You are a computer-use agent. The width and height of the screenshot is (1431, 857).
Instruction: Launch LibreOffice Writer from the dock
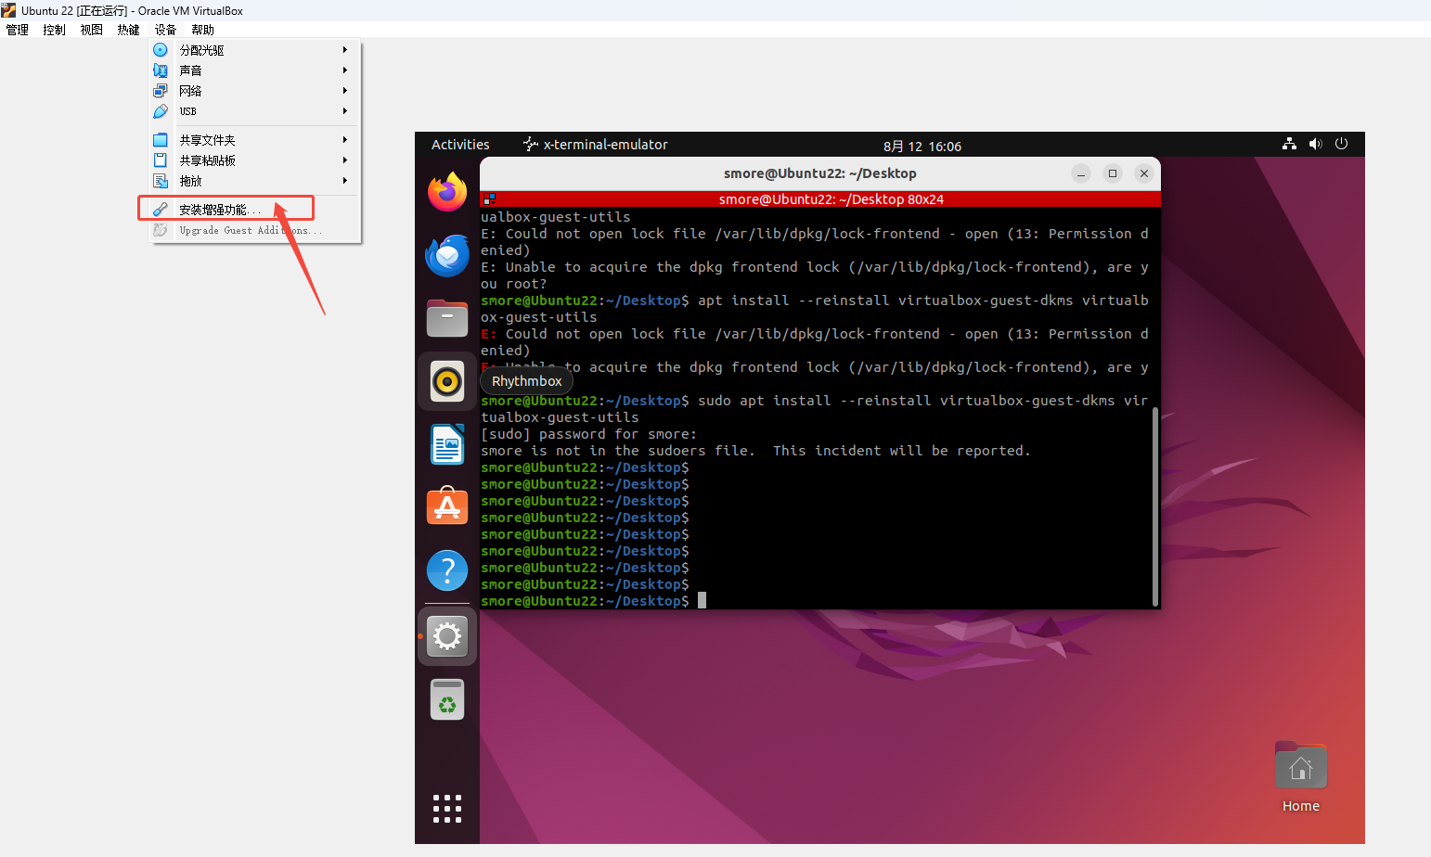(x=447, y=444)
